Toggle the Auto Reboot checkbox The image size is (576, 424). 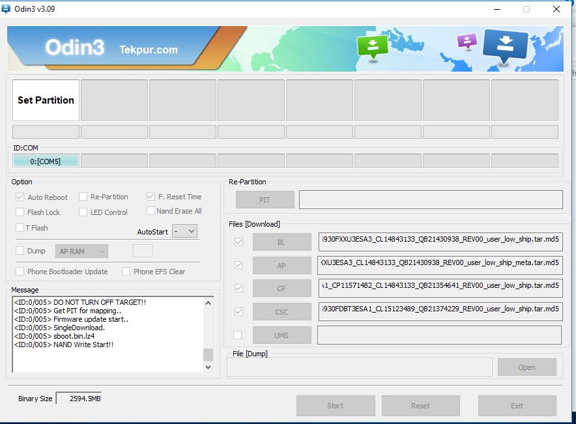(x=20, y=197)
